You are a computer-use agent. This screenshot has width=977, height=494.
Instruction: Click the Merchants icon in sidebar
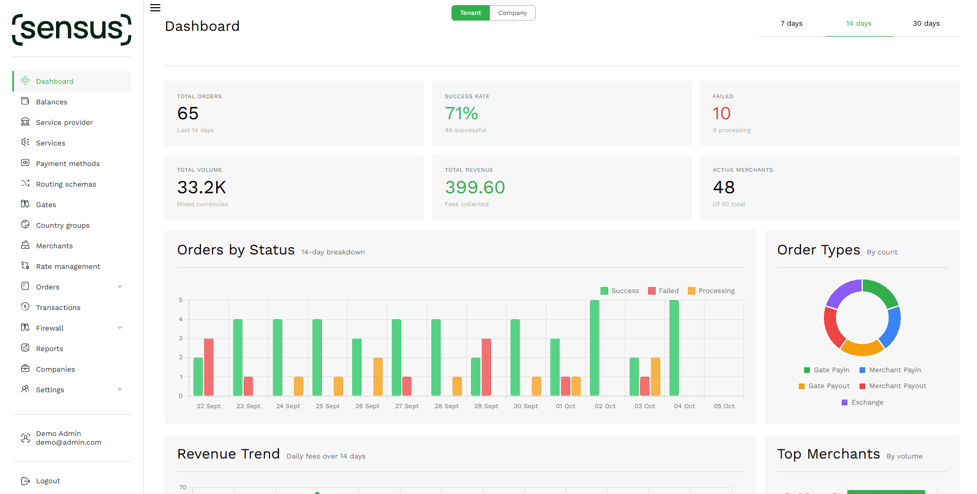[25, 245]
